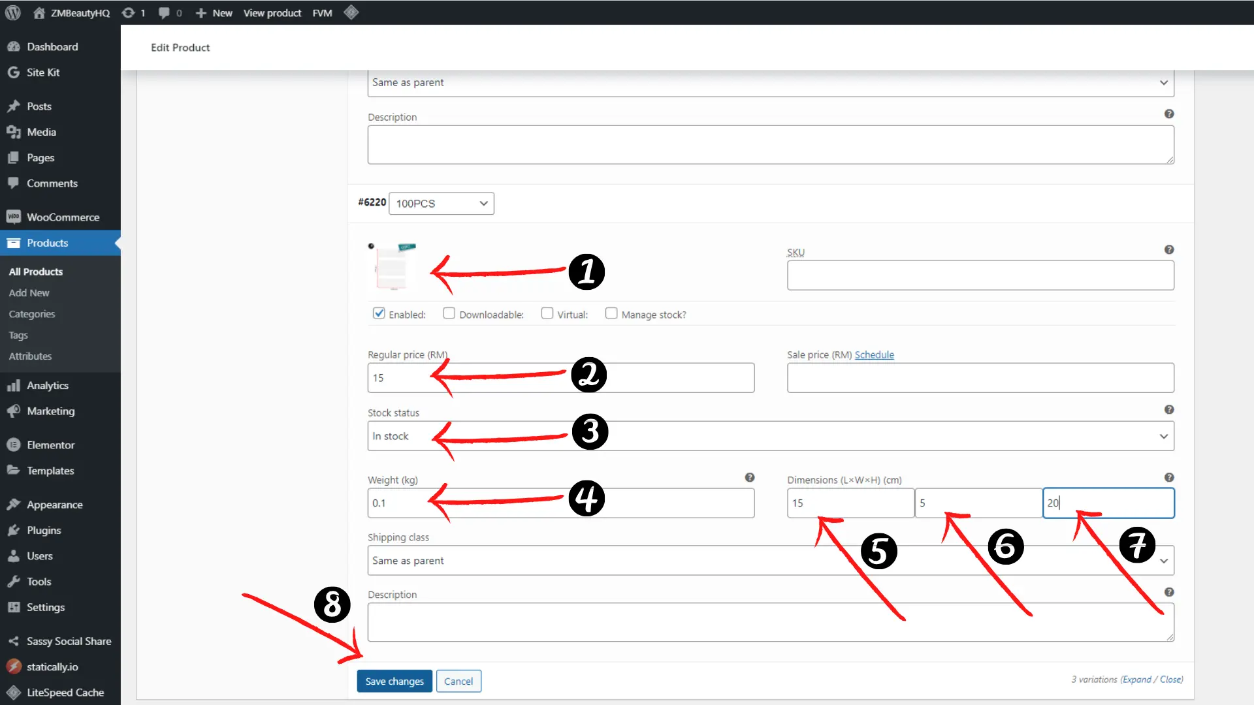The image size is (1254, 705).
Task: Click the Sassy Social Share icon
Action: pyautogui.click(x=14, y=641)
